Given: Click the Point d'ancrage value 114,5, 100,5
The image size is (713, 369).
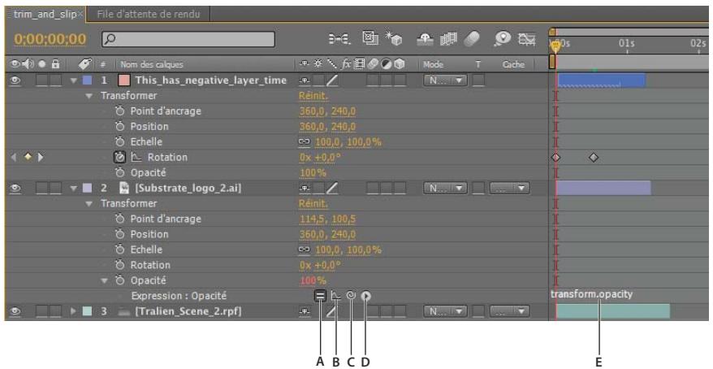Looking at the screenshot, I should (327, 219).
